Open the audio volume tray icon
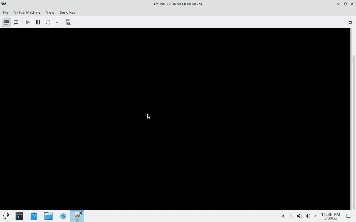356x222 pixels. [x=308, y=216]
